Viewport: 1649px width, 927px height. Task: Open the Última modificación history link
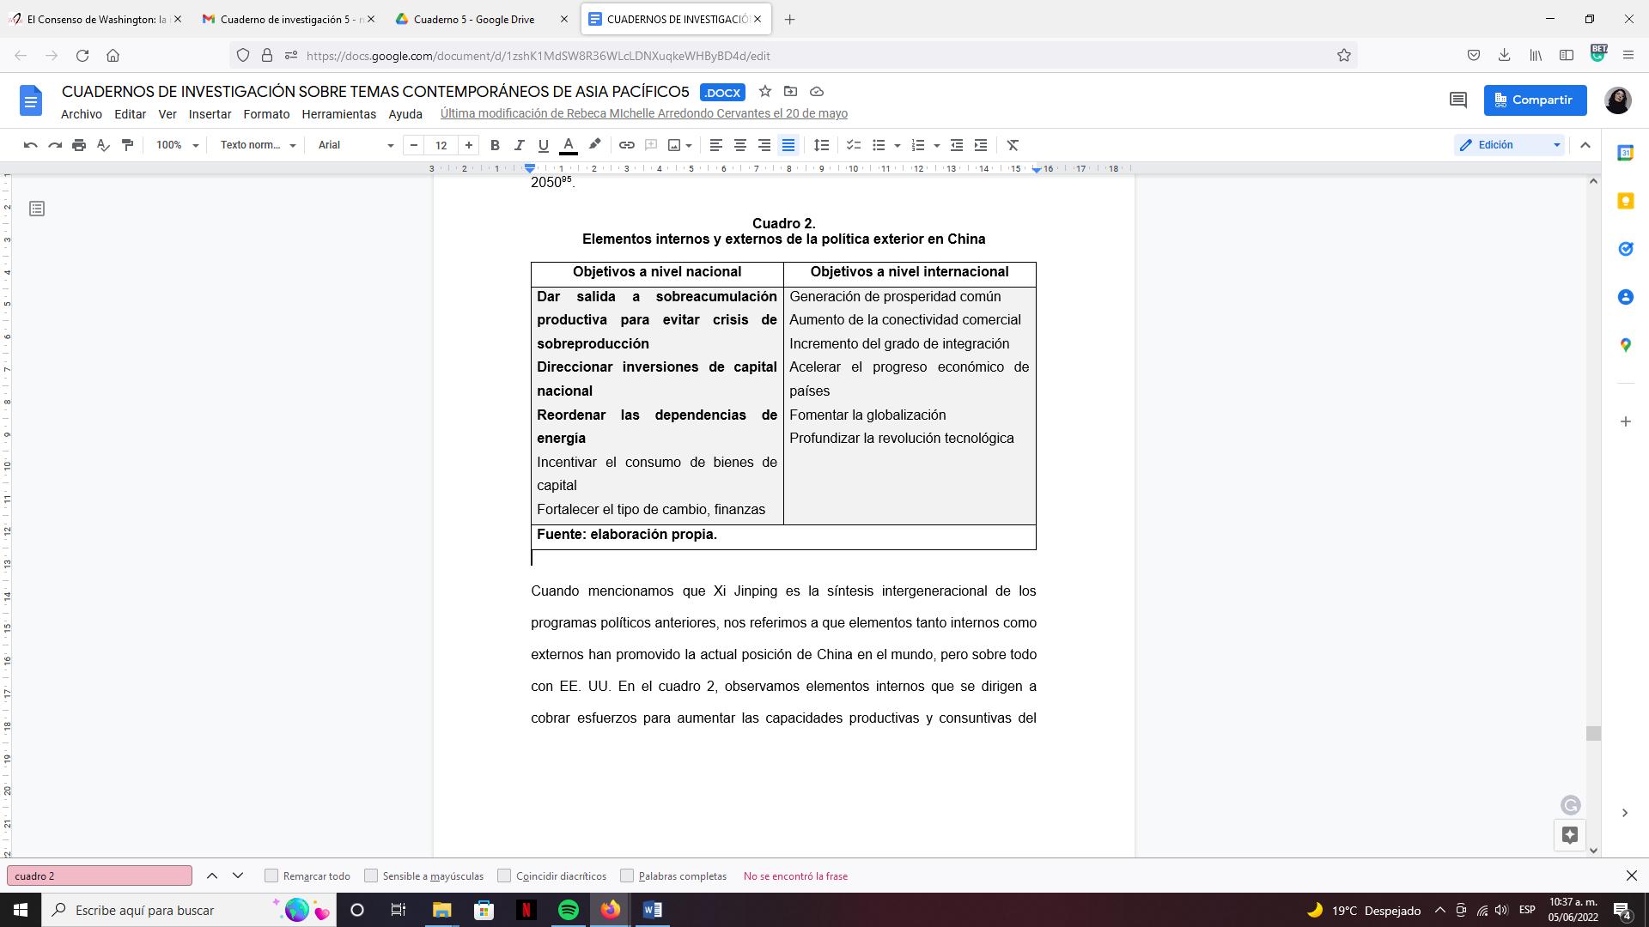click(643, 114)
